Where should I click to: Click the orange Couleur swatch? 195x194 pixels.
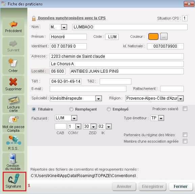153,37
